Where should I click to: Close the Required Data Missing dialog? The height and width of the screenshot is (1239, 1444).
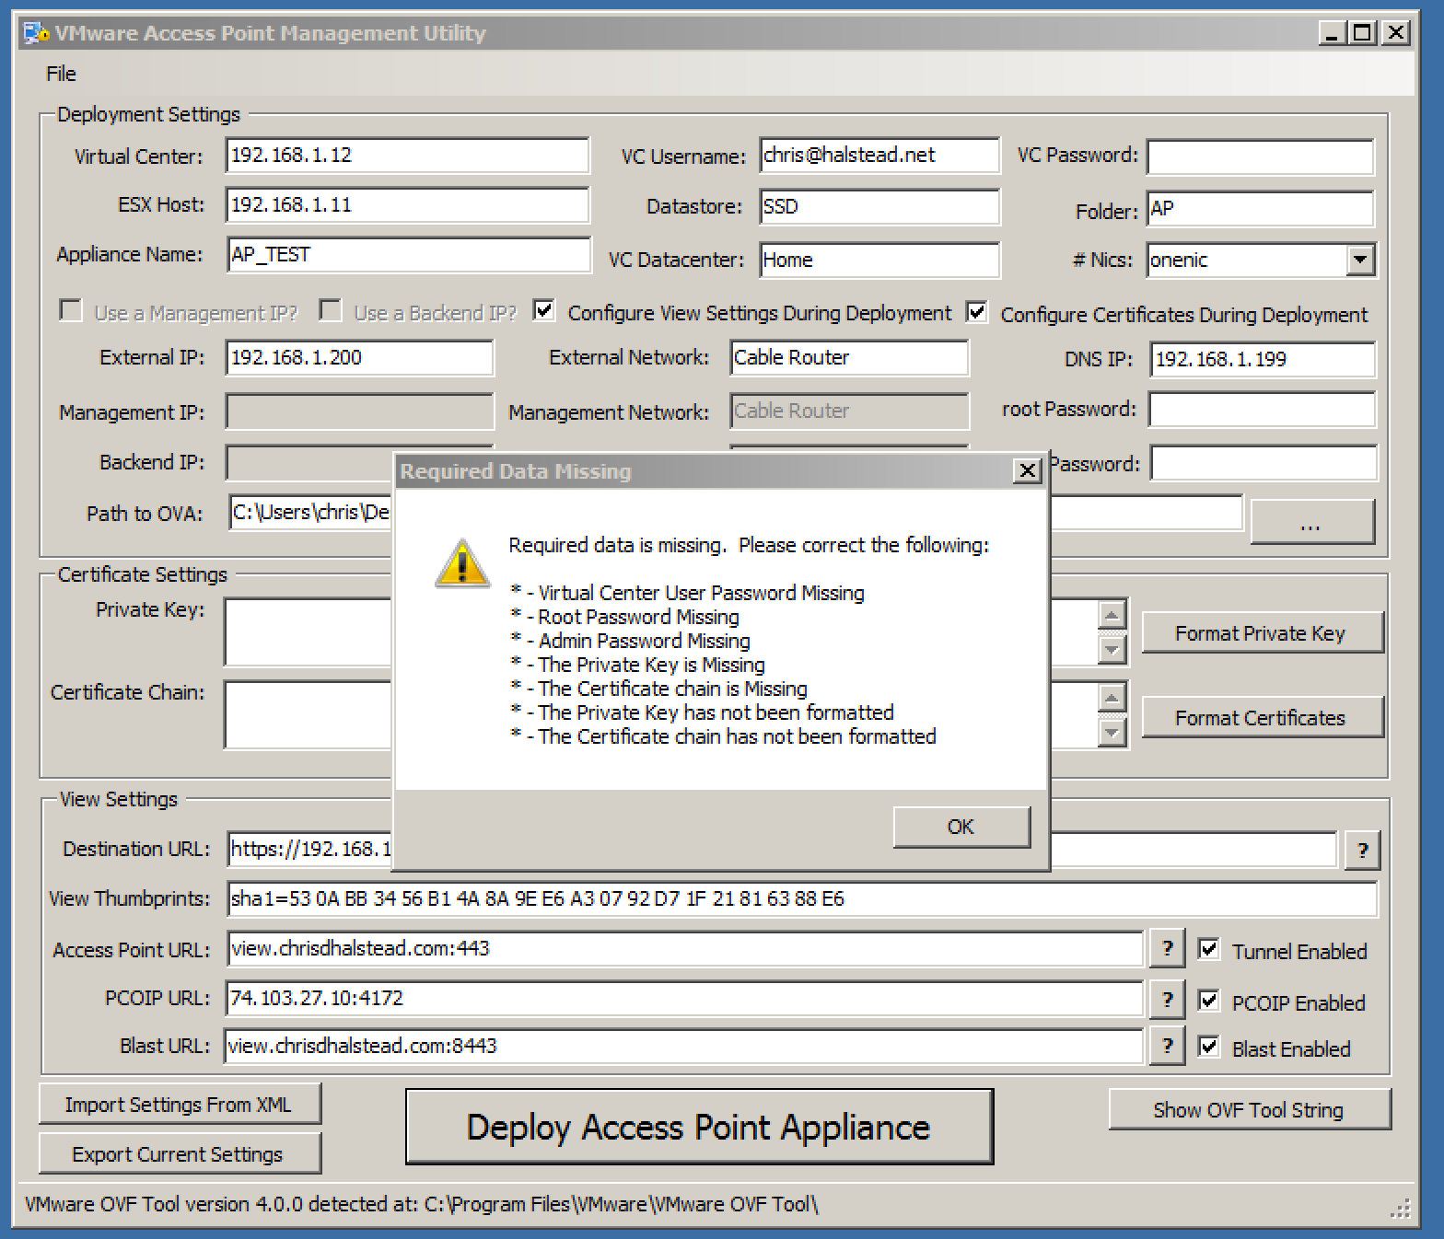click(1027, 471)
